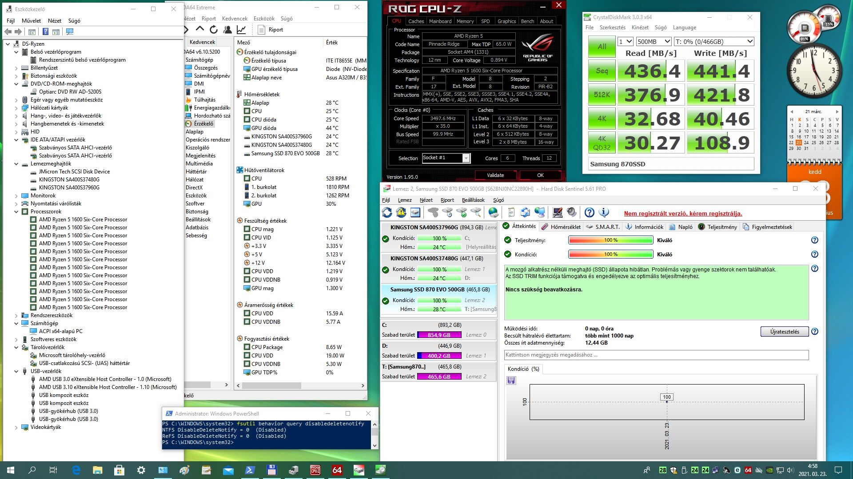Open ROG CPU-Z from the taskbar

click(x=315, y=470)
